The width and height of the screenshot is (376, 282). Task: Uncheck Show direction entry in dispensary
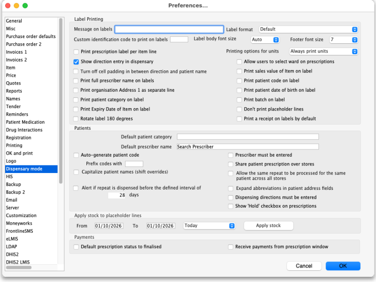tap(76, 62)
